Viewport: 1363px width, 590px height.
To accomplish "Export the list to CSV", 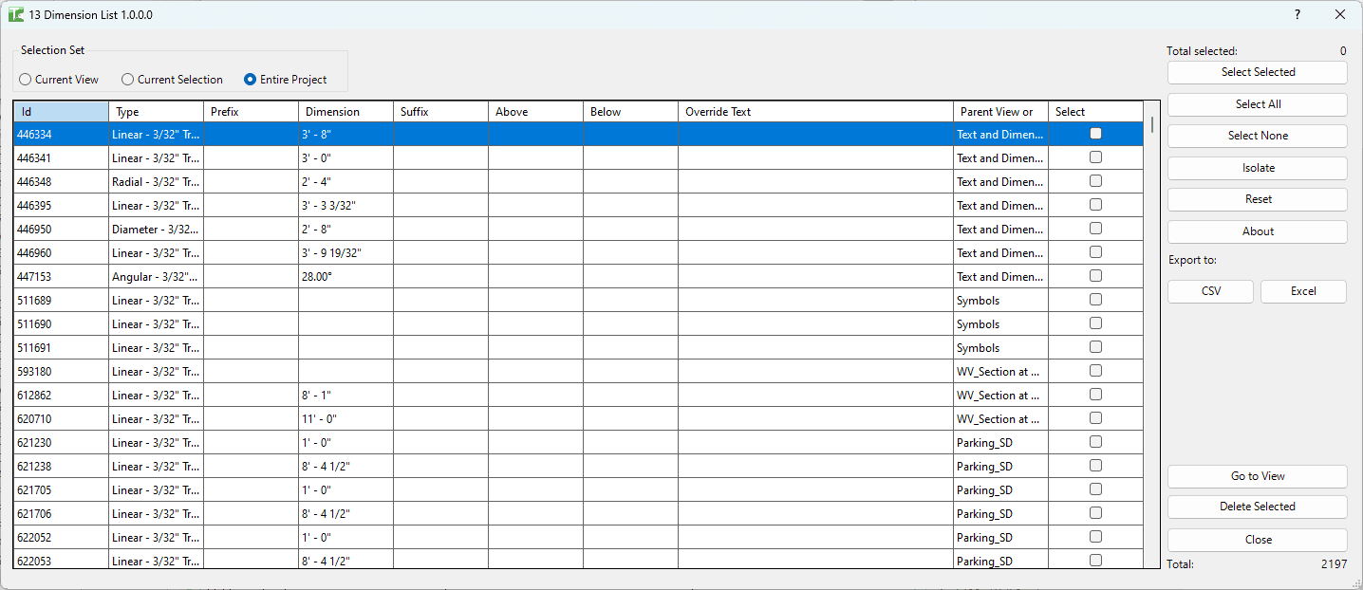I will tap(1210, 291).
